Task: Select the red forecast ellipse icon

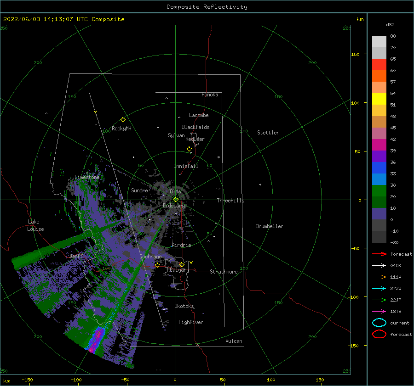Action: [379, 334]
